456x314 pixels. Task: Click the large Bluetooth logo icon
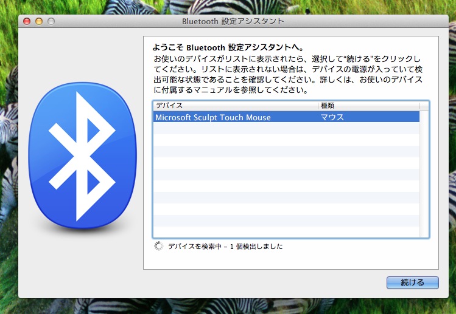(x=82, y=156)
